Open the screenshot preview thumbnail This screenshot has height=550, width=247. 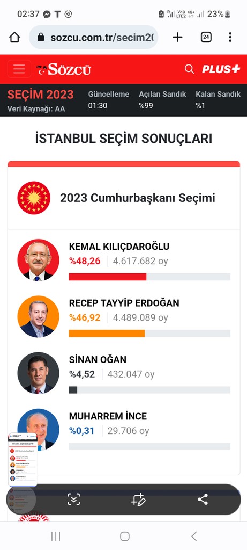[x=23, y=460]
